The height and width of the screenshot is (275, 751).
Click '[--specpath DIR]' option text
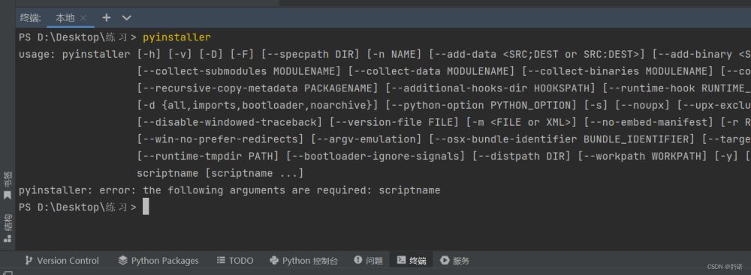coord(310,55)
